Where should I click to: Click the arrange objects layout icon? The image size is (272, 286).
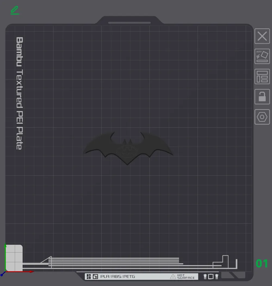coord(262,77)
